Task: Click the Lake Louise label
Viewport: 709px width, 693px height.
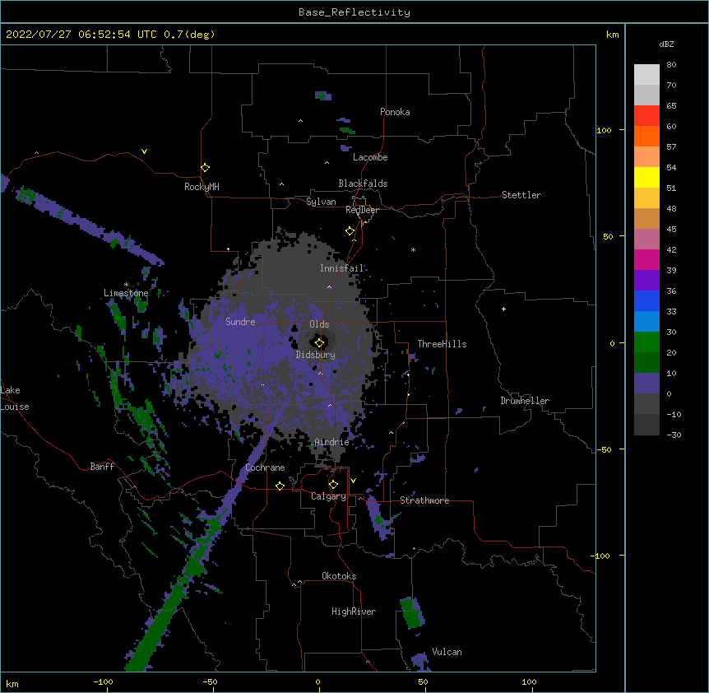Action: tap(15, 398)
